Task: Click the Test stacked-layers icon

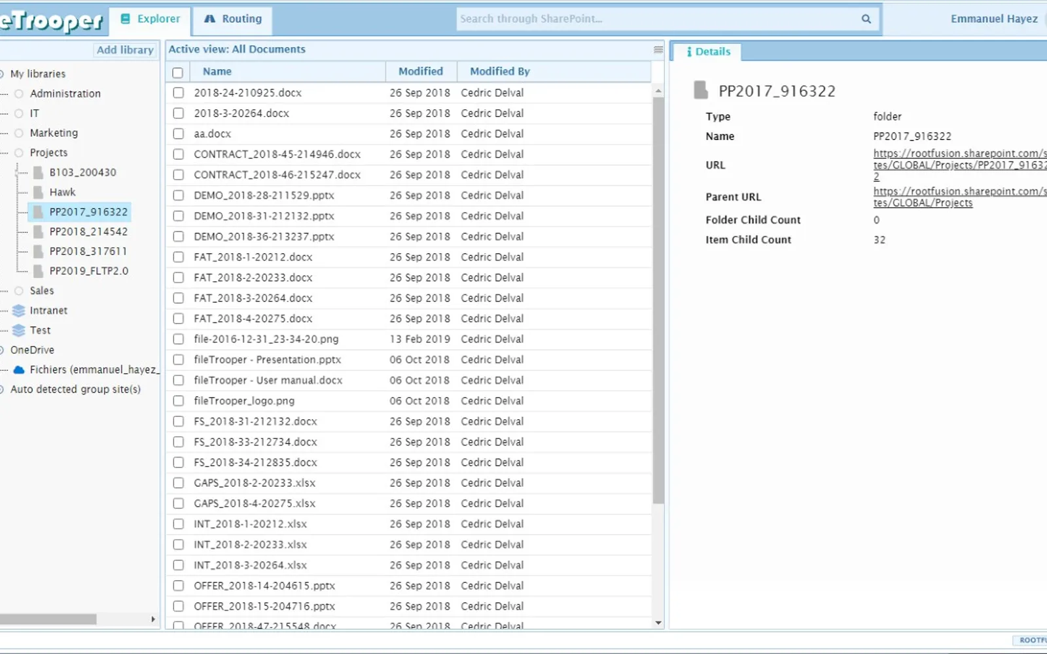Action: point(19,330)
